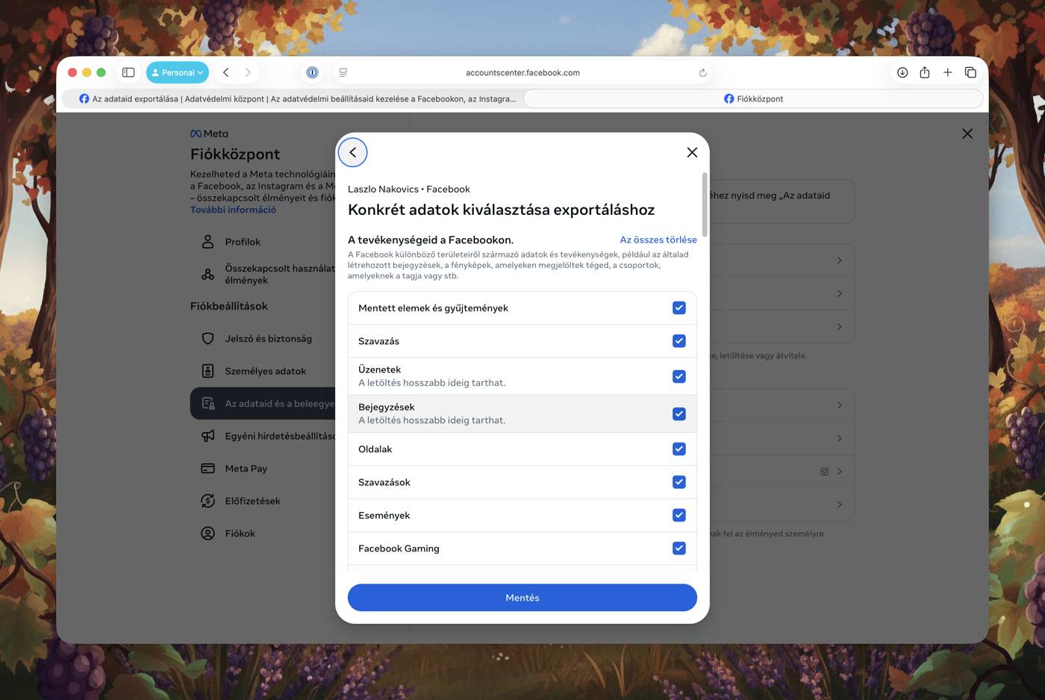Click the Instagram icon in the background list

[825, 472]
